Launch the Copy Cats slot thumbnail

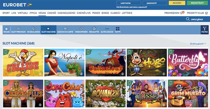point(64,94)
